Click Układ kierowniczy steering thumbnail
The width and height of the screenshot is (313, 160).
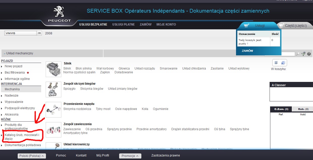(x=54, y=146)
